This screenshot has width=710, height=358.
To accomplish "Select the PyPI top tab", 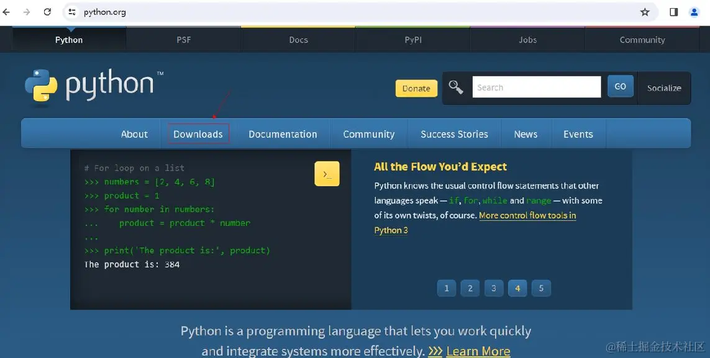I will (x=413, y=40).
